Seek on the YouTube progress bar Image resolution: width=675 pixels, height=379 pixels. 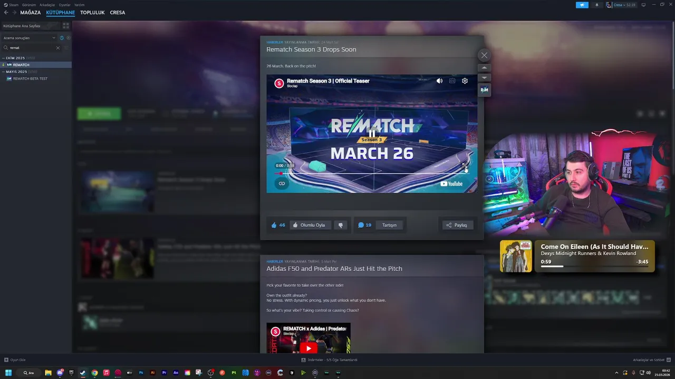[372, 173]
